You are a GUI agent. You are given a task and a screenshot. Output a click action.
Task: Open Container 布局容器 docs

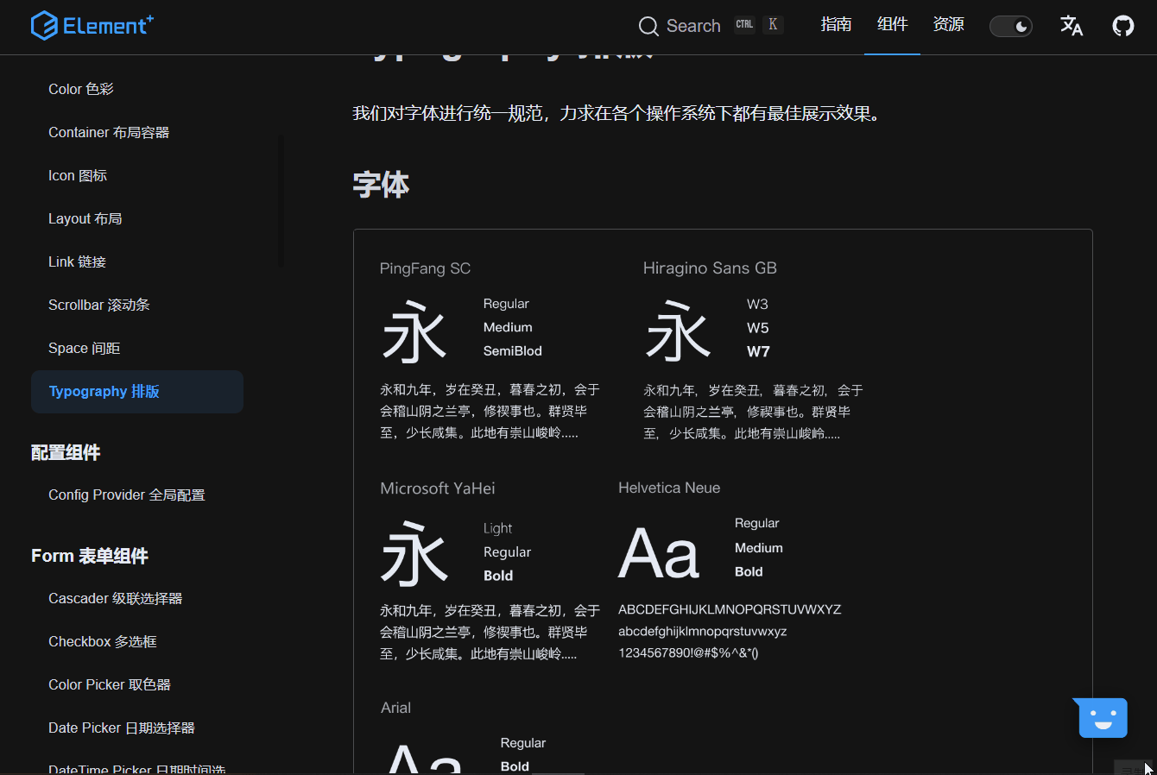109,132
